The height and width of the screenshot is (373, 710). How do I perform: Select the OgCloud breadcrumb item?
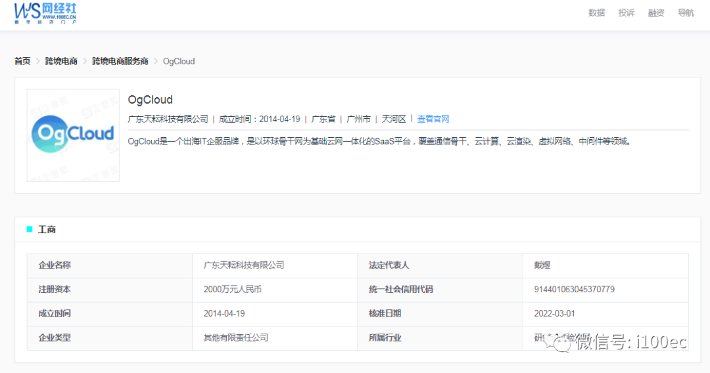click(179, 61)
